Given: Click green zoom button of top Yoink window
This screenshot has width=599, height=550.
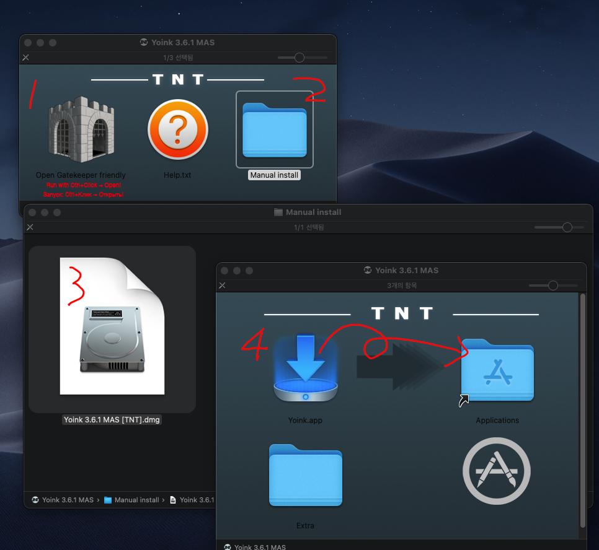Looking at the screenshot, I should (x=53, y=43).
